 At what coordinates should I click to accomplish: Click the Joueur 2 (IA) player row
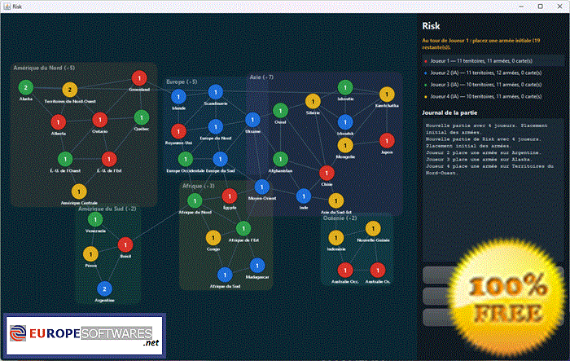493,73
